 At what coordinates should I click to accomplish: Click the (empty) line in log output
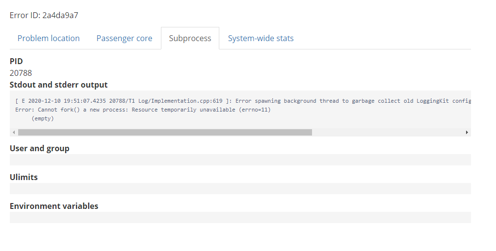point(43,118)
